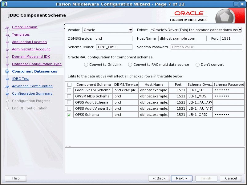This screenshot has width=247, height=185.
Task: Click the Next button
Action: [x=181, y=179]
